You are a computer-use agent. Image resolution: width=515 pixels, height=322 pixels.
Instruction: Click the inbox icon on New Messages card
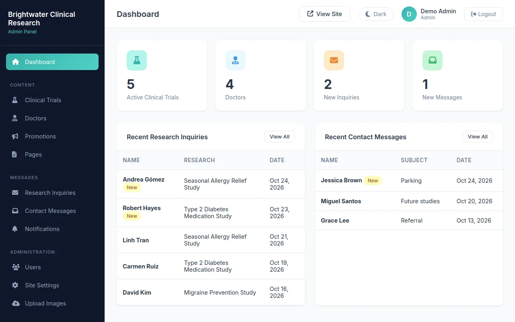click(x=433, y=60)
